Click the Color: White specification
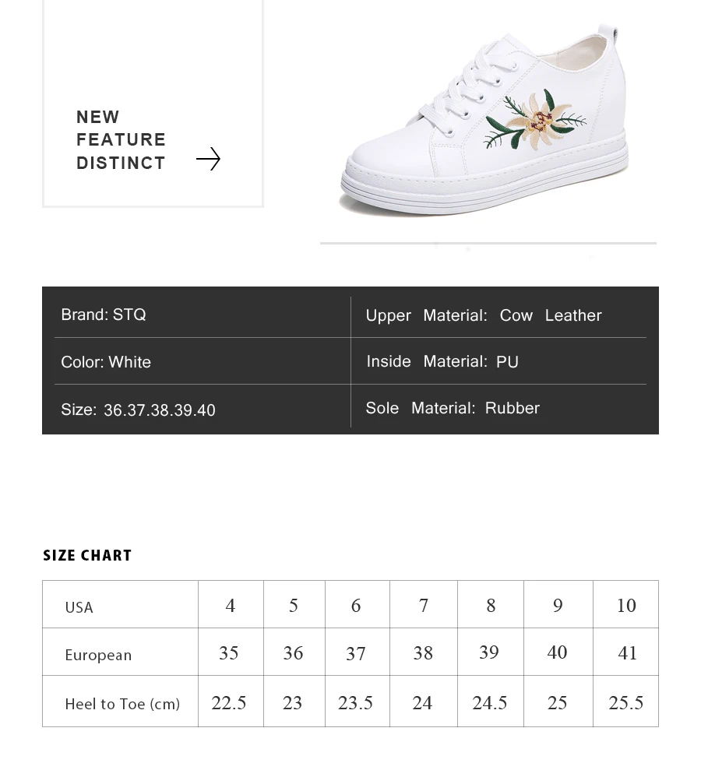This screenshot has height=763, width=701. [x=106, y=362]
